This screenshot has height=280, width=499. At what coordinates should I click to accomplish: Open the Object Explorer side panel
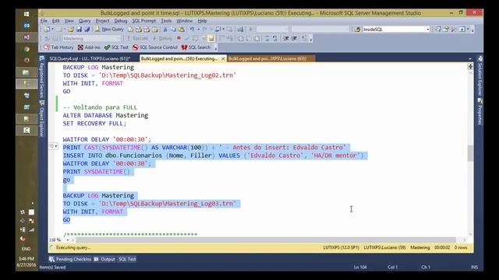pyautogui.click(x=41, y=118)
